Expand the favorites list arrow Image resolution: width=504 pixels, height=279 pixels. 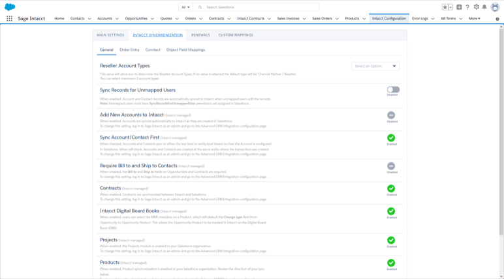(x=450, y=7)
